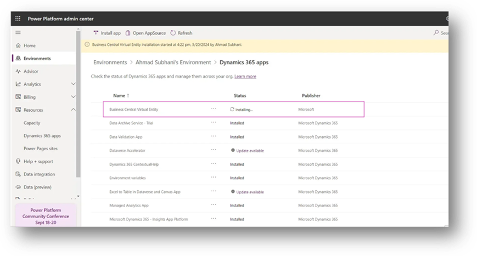Open more options for Data Archive Service - Trial
The width and height of the screenshot is (477, 256).
pyautogui.click(x=214, y=122)
